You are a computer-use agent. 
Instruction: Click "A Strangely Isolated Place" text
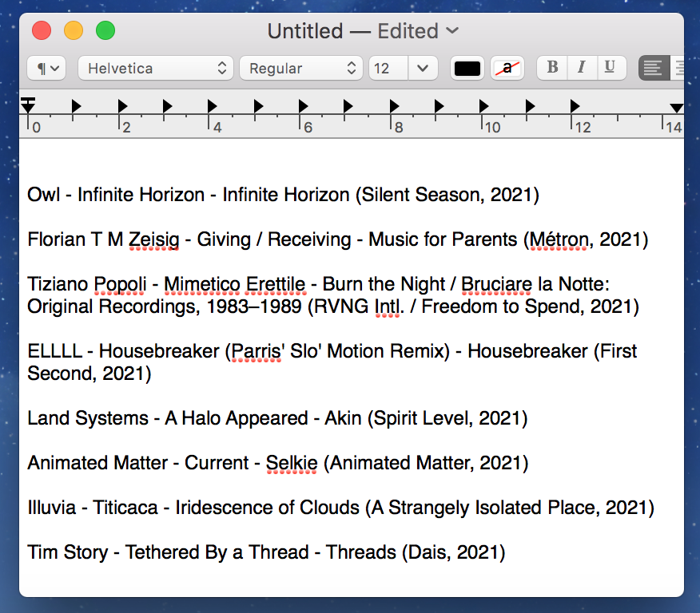click(x=485, y=508)
